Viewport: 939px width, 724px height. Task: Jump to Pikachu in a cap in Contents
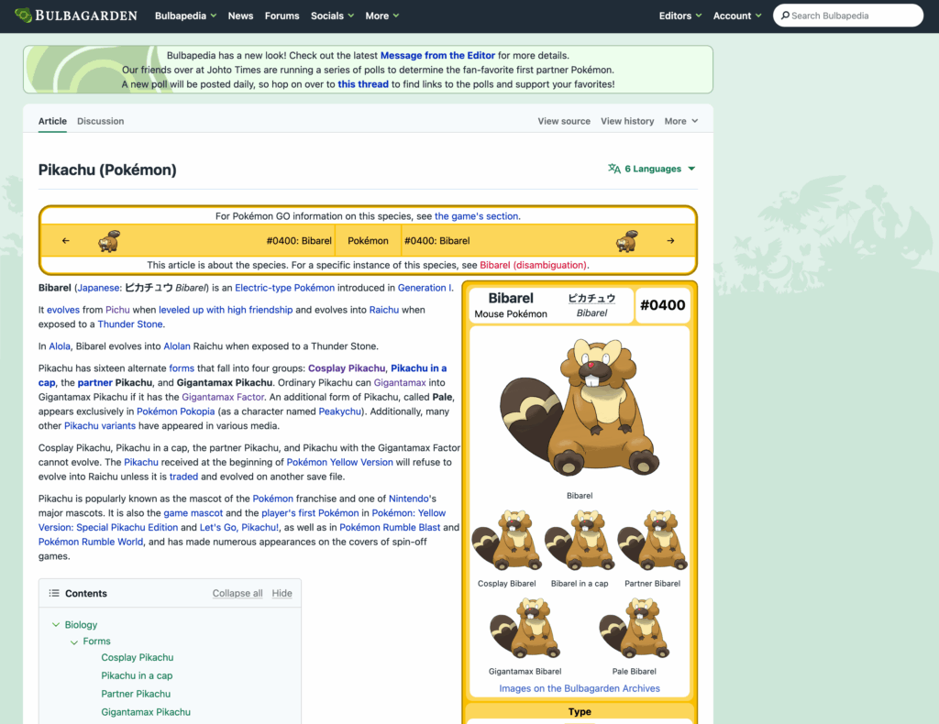137,675
